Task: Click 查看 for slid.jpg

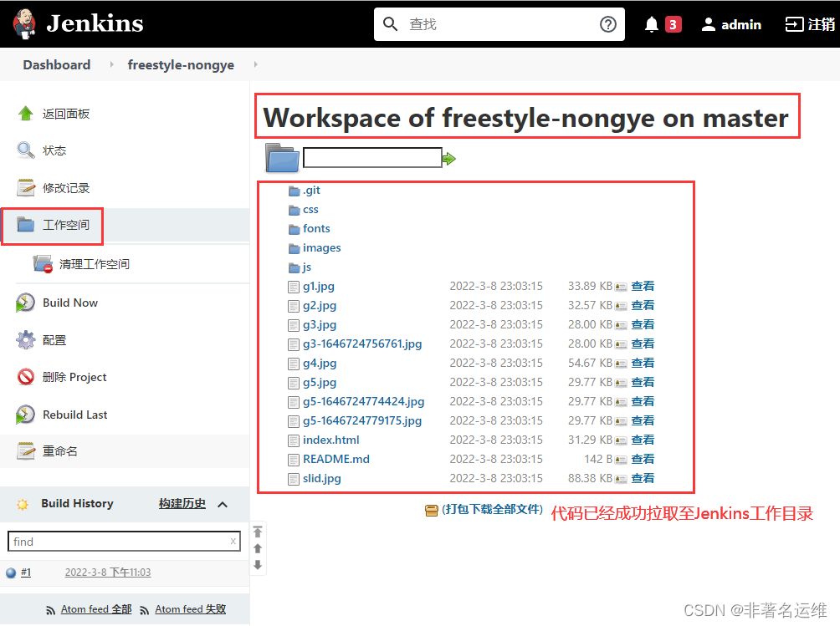Action: pos(643,478)
